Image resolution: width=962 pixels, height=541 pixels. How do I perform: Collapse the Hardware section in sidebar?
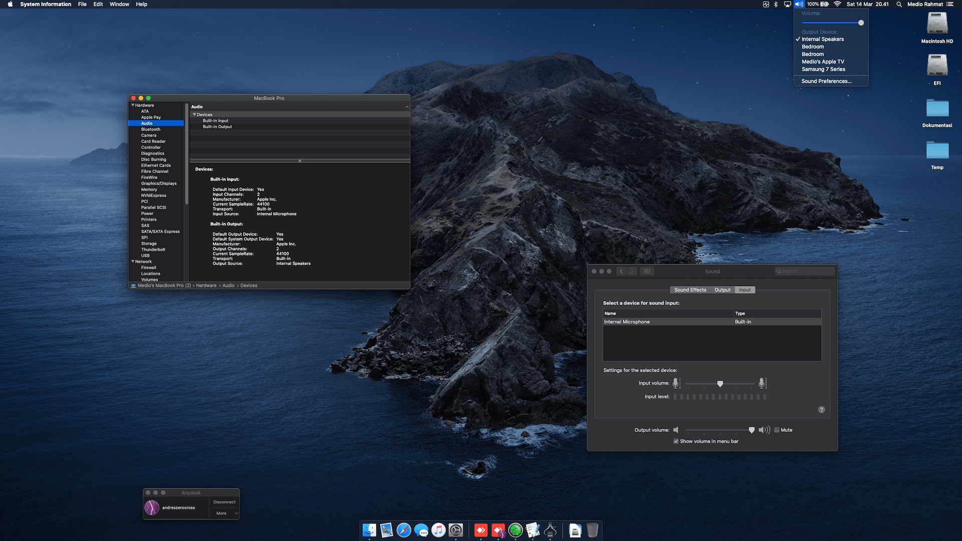click(133, 105)
